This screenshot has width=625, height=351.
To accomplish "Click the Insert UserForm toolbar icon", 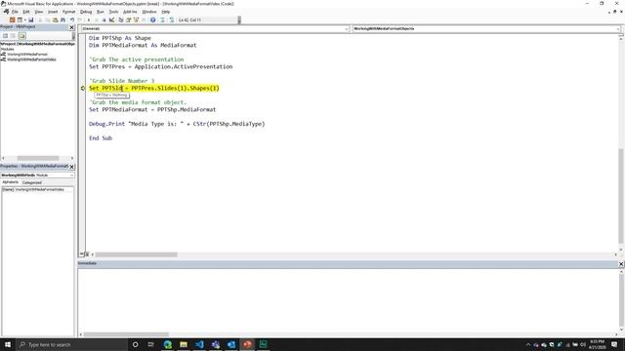I will [20, 19].
